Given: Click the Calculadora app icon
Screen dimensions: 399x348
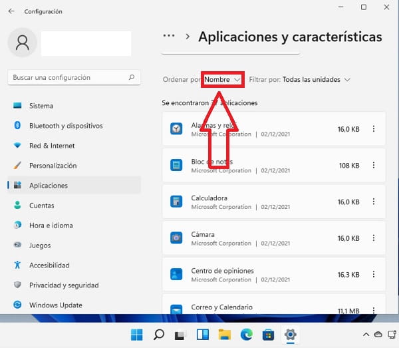Looking at the screenshot, I should [x=176, y=202].
